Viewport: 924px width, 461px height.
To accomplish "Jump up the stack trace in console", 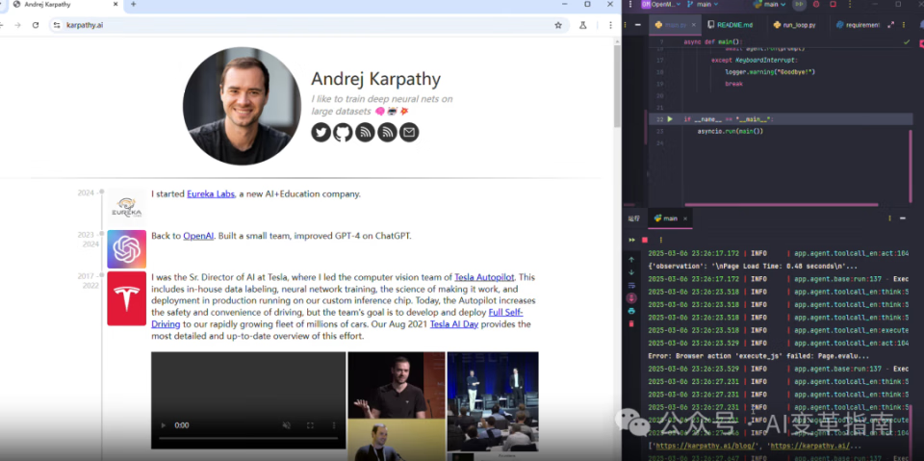I will [631, 260].
